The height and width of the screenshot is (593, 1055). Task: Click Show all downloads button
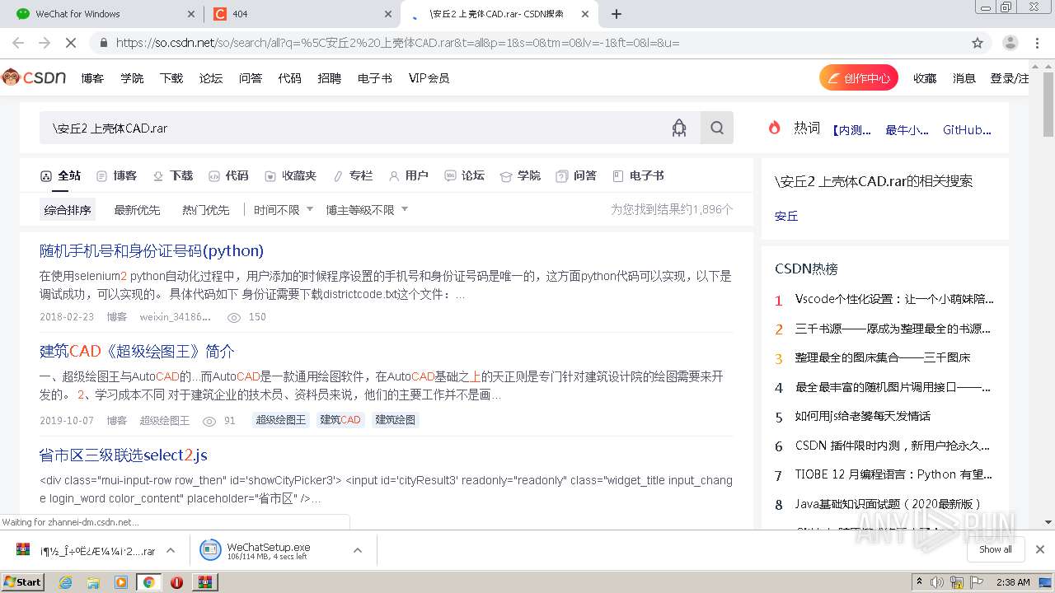[x=995, y=549]
